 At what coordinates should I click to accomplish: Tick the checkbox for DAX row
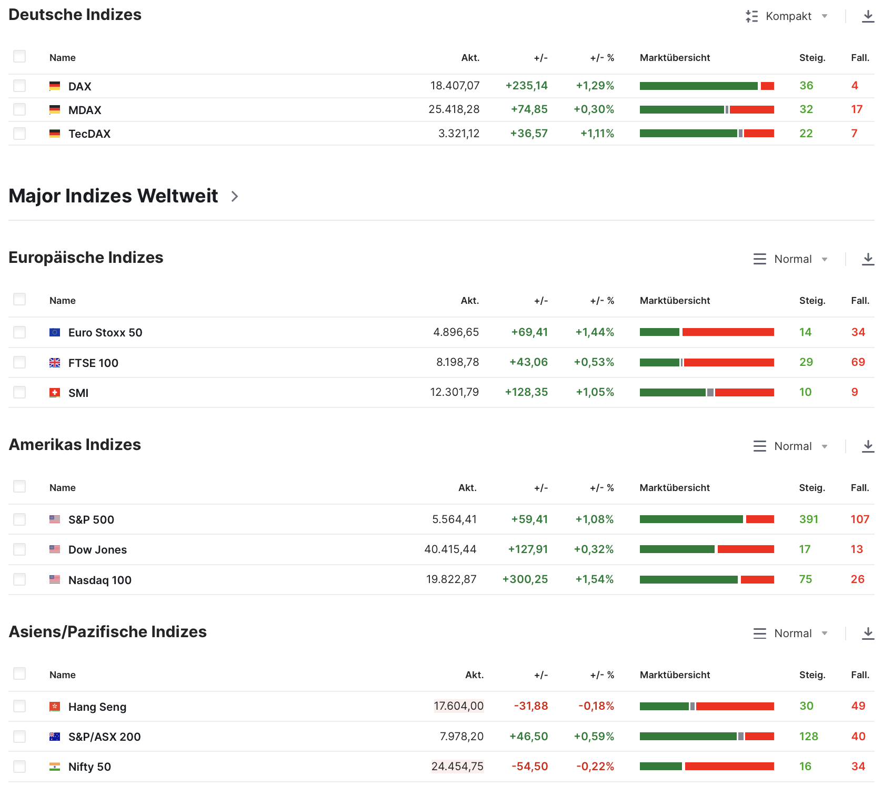19,86
